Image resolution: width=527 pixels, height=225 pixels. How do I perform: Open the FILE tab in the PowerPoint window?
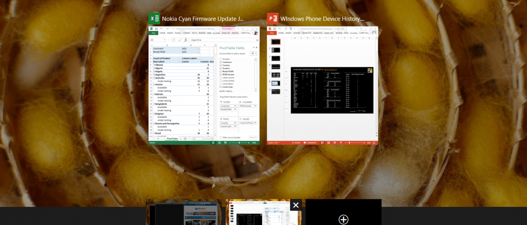(272, 33)
